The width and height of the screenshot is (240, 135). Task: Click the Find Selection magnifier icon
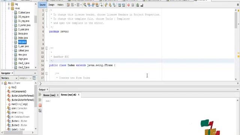(x=85, y=5)
